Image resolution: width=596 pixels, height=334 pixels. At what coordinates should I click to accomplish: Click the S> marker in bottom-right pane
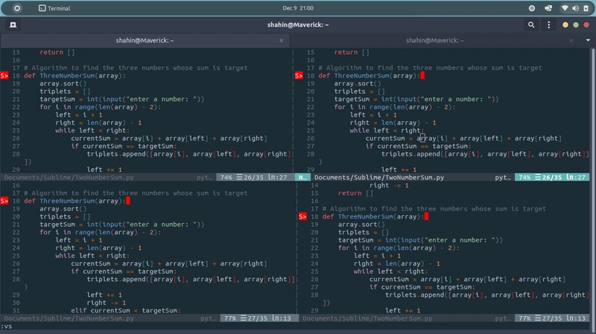[x=302, y=216]
